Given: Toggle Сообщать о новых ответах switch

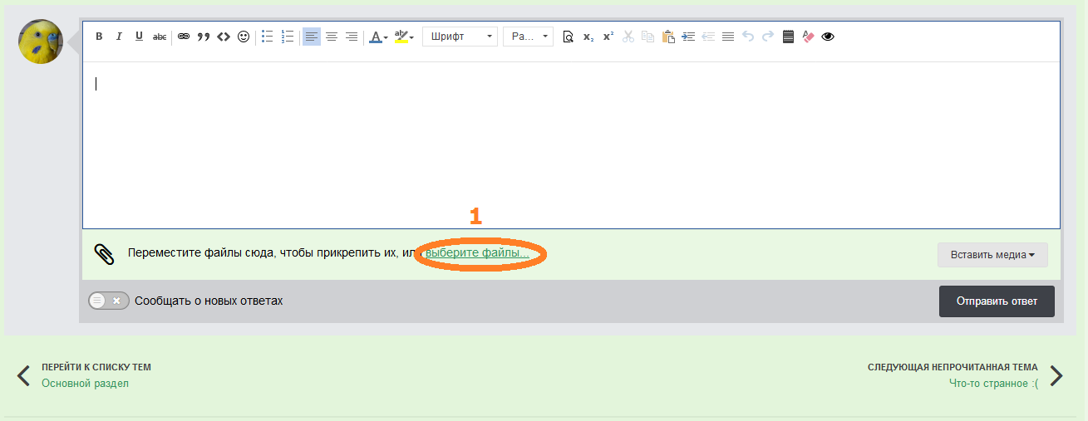Looking at the screenshot, I should coord(109,301).
